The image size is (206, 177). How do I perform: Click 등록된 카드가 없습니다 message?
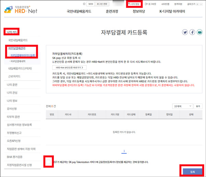[x=124, y=132]
